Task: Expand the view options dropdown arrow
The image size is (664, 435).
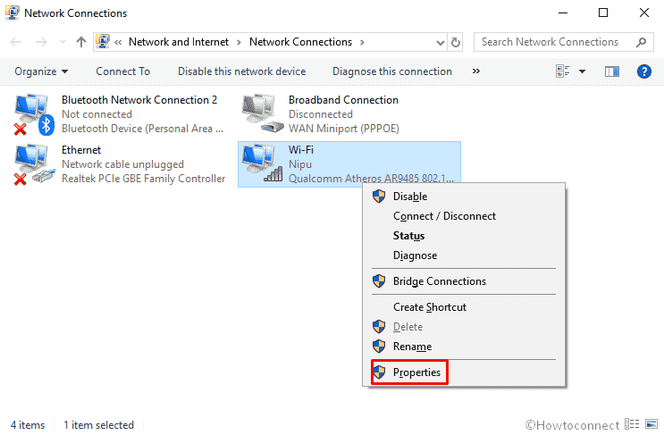Action: (582, 71)
